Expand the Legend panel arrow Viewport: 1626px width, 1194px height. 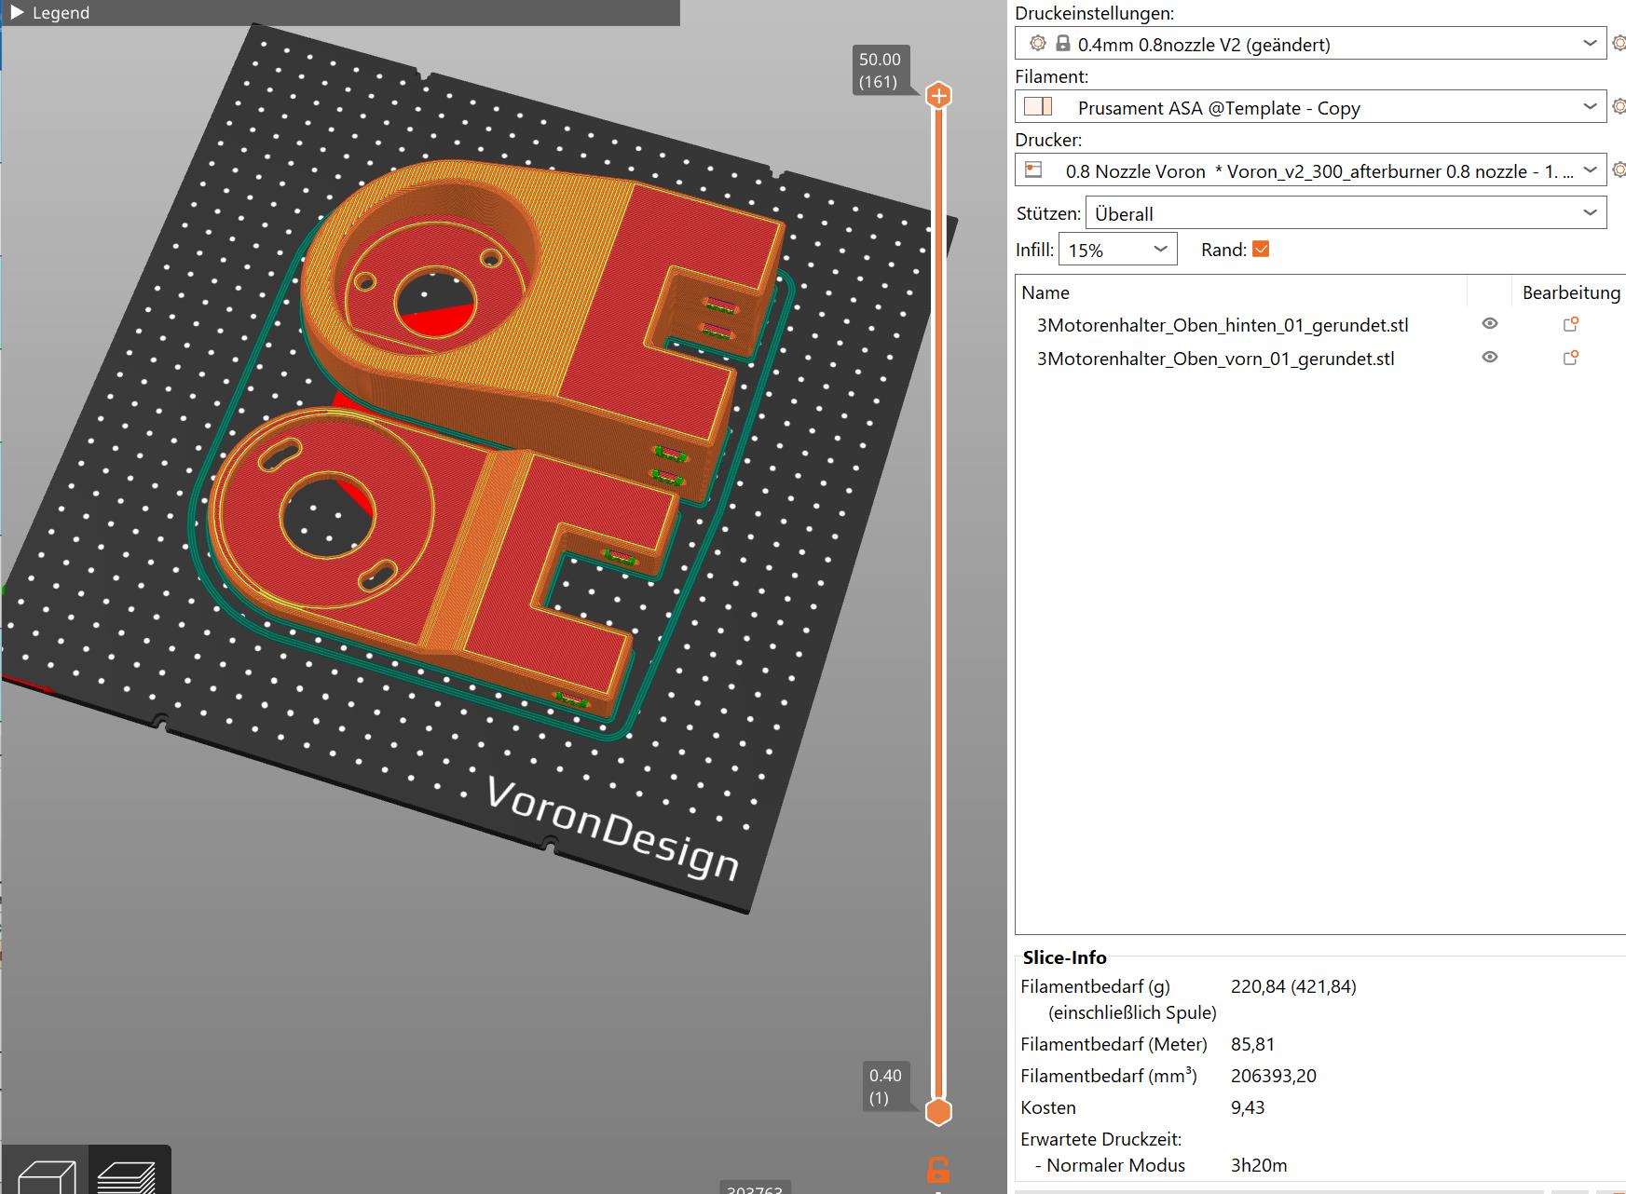point(17,13)
